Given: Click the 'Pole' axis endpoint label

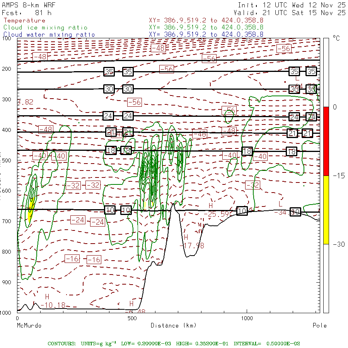Looking at the screenshot, I should tap(320, 326).
